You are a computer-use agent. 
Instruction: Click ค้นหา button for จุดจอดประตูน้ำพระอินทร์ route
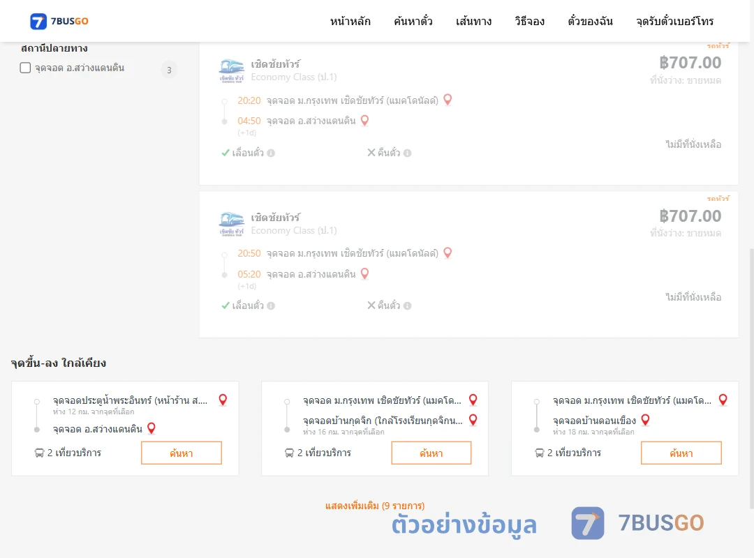[182, 453]
